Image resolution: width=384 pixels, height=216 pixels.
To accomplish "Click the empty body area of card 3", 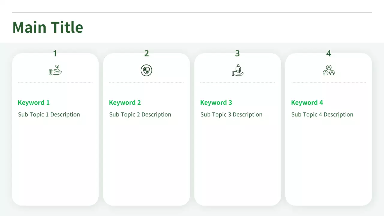I will [x=238, y=162].
